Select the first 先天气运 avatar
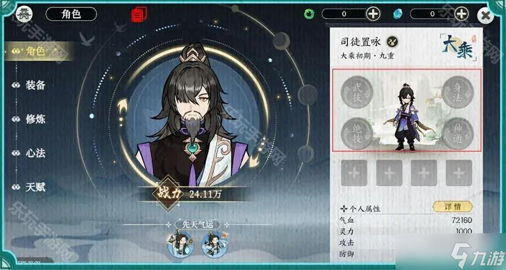Viewport: 506px width, 270px height. pyautogui.click(x=181, y=244)
